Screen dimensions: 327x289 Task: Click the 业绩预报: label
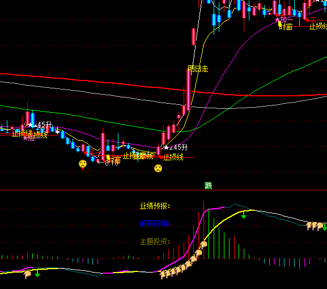click(155, 206)
